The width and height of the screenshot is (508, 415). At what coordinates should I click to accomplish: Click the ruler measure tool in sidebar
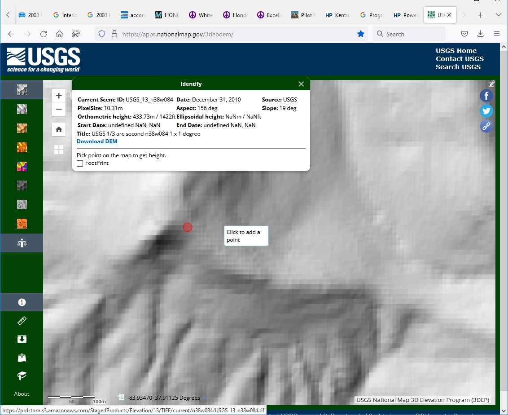coord(22,321)
